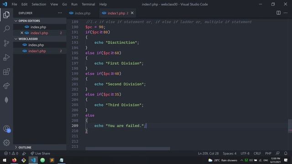This screenshot has height=164, width=292.
Task: Open Run and Debug view
Action: (6, 57)
